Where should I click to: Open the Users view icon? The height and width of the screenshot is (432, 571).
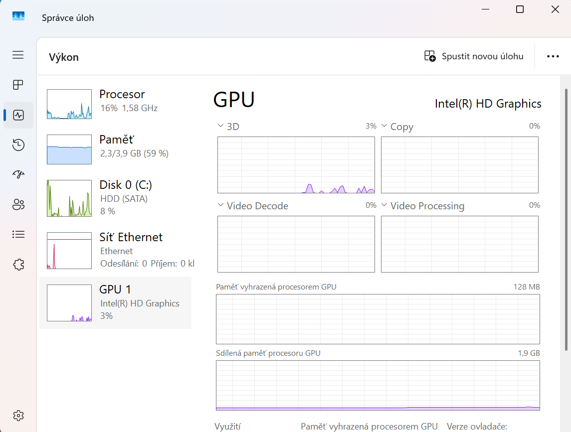point(18,204)
